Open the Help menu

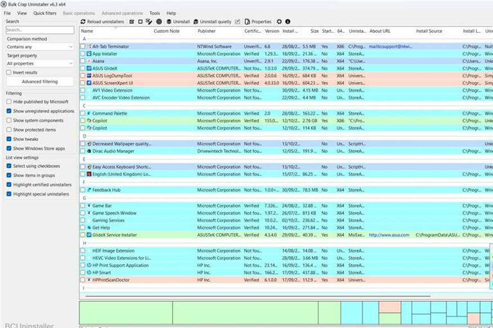[x=171, y=13]
